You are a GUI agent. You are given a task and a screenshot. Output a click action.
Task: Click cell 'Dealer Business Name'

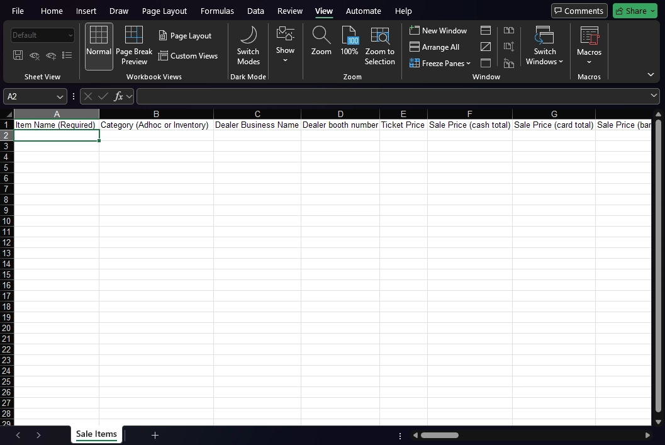pos(257,125)
